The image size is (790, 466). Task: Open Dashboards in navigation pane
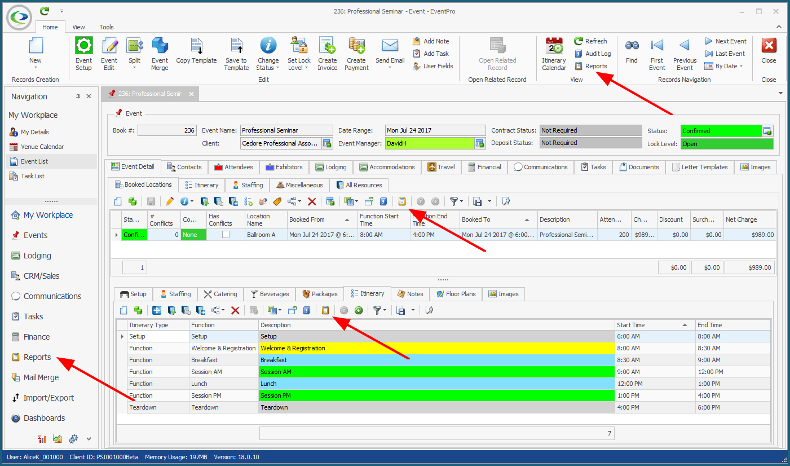click(44, 418)
